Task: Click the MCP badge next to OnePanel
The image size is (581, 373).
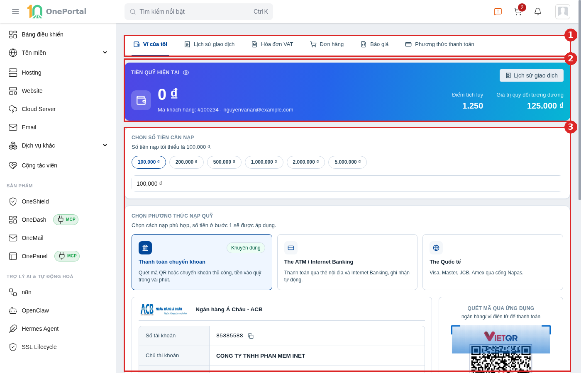Action: (x=67, y=256)
